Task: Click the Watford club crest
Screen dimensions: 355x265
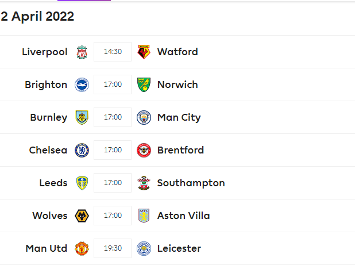Action: pos(144,52)
